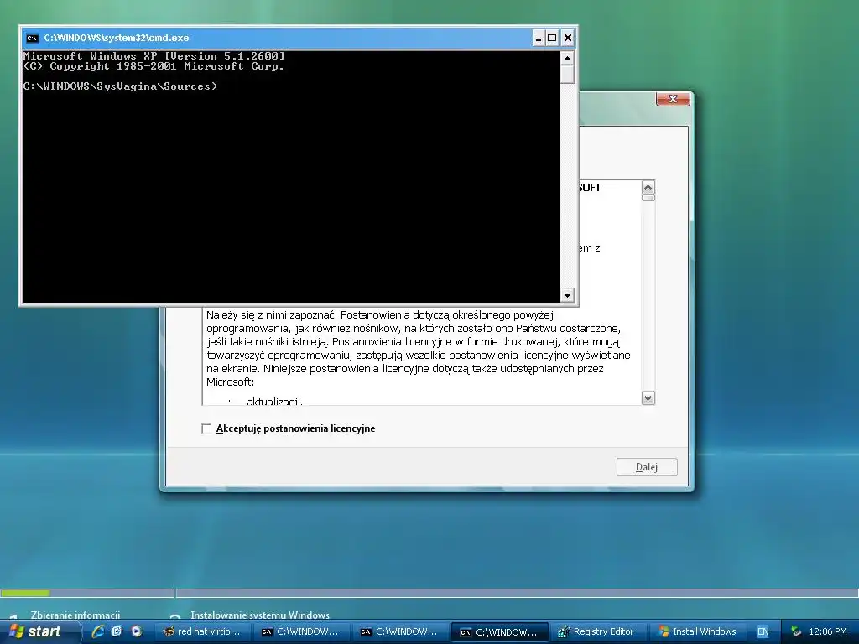The width and height of the screenshot is (859, 644).
Task: Click cmd window scrollbar up arrow
Action: (567, 58)
